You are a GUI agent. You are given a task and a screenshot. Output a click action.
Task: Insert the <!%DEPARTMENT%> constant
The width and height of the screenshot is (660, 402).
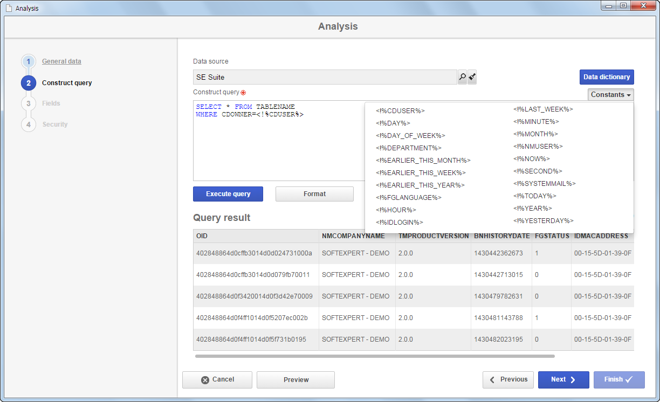pyautogui.click(x=409, y=148)
